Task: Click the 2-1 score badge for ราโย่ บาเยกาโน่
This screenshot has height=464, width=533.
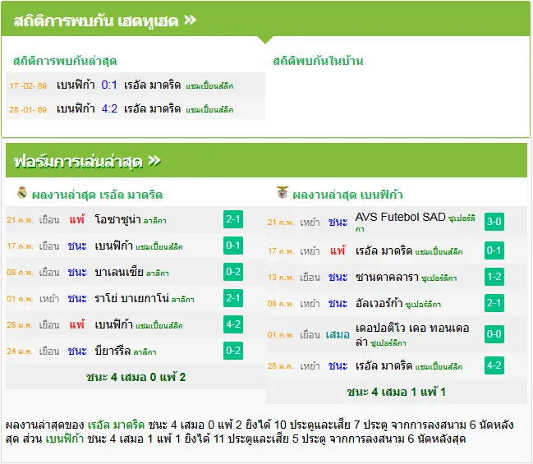Action: pos(233,298)
